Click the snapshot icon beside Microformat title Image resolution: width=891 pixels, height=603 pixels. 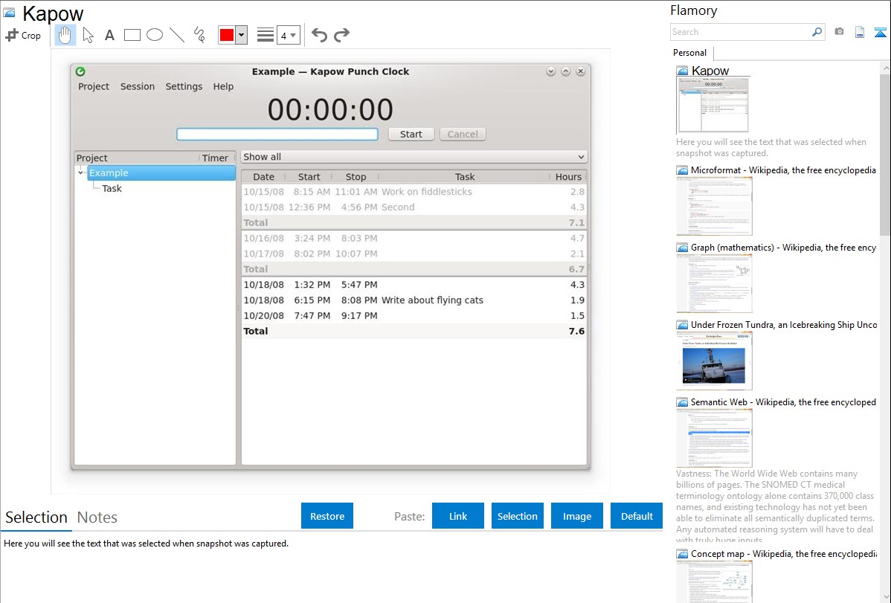coord(682,170)
